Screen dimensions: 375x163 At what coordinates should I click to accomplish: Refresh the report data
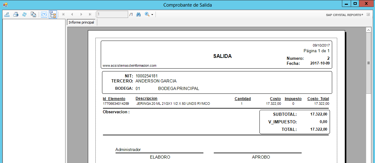point(24,14)
